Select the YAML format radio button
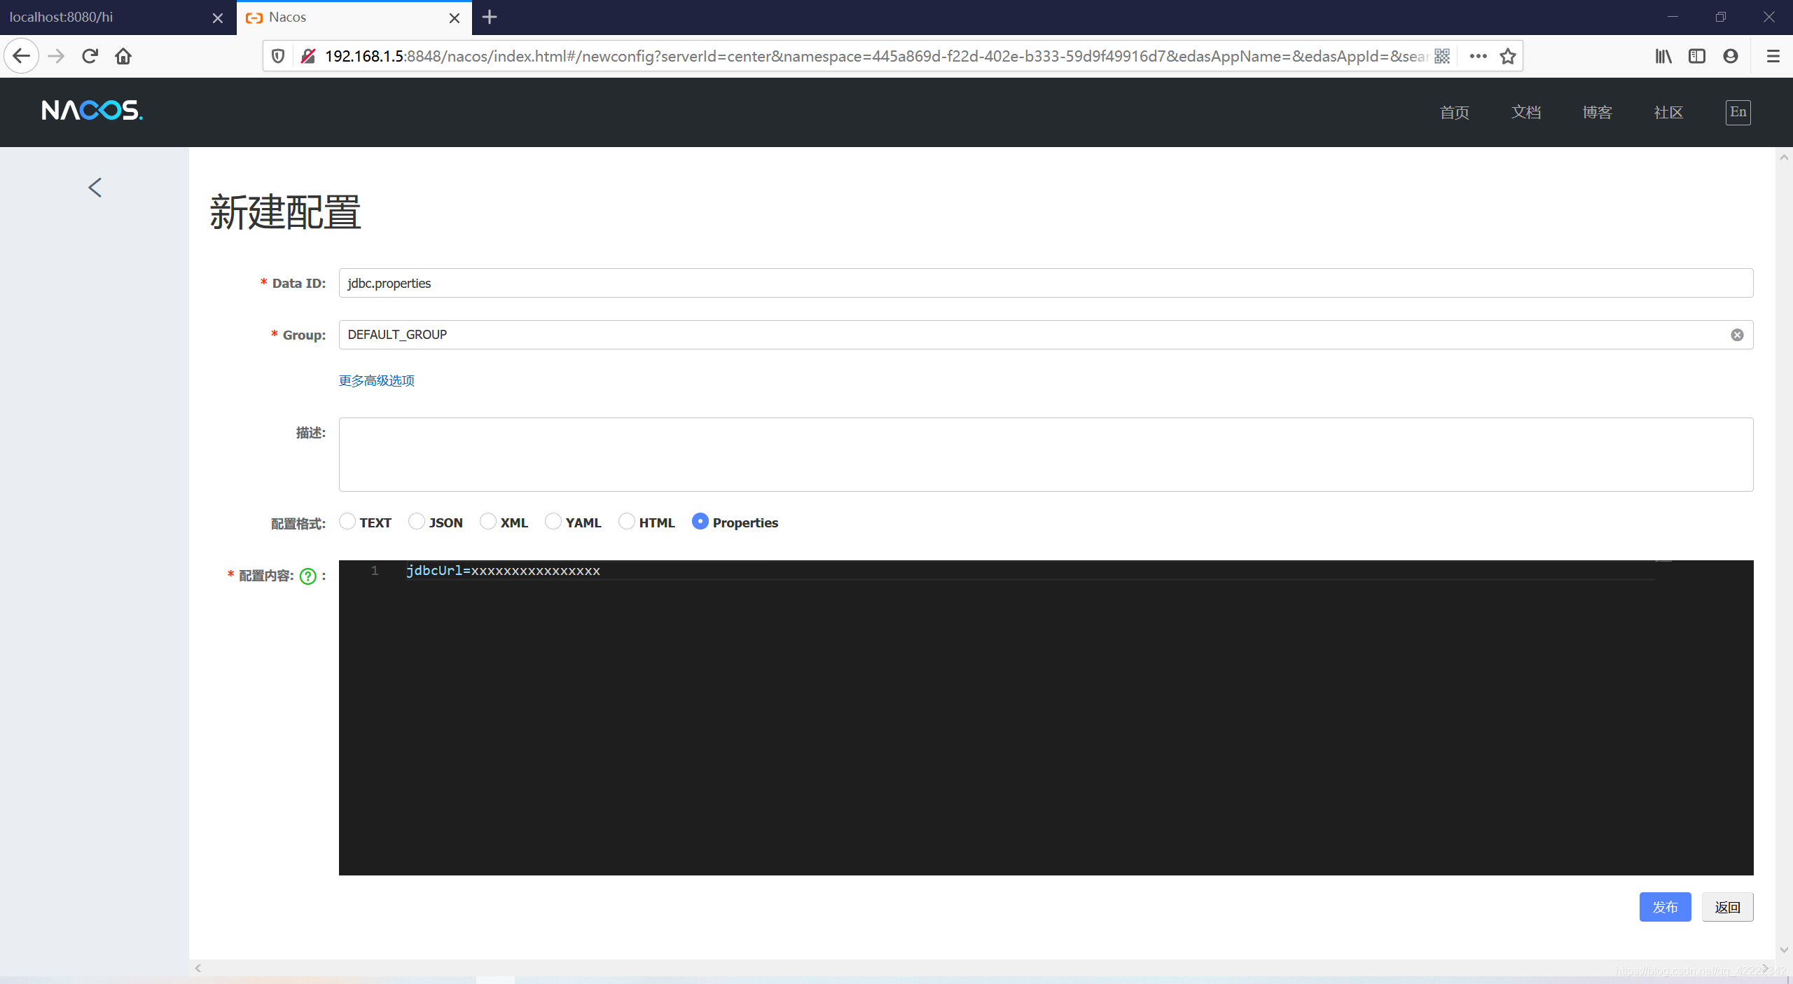Viewport: 1793px width, 984px height. click(x=553, y=522)
